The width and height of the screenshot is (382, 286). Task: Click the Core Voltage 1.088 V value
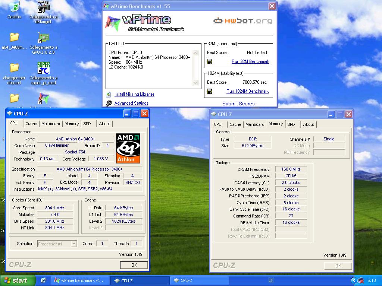(101, 159)
